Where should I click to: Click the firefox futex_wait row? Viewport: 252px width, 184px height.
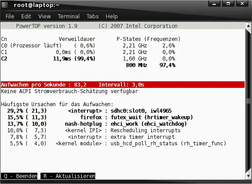[x=100, y=117]
